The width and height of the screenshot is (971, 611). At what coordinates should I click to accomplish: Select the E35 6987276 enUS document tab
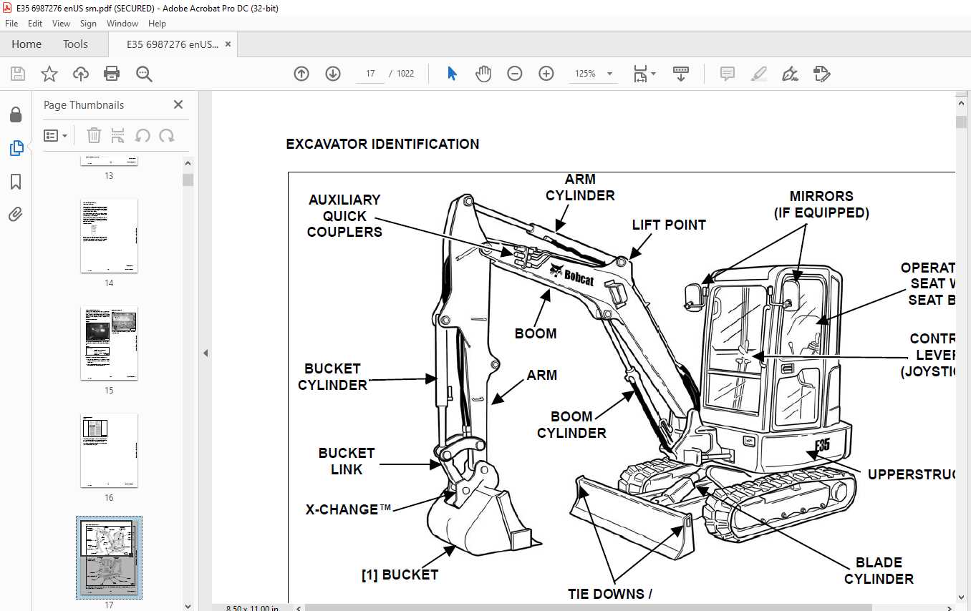173,44
